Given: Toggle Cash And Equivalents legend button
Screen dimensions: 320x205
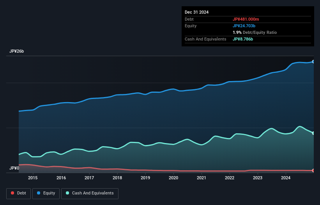Looking at the screenshot, I should click(x=90, y=193).
